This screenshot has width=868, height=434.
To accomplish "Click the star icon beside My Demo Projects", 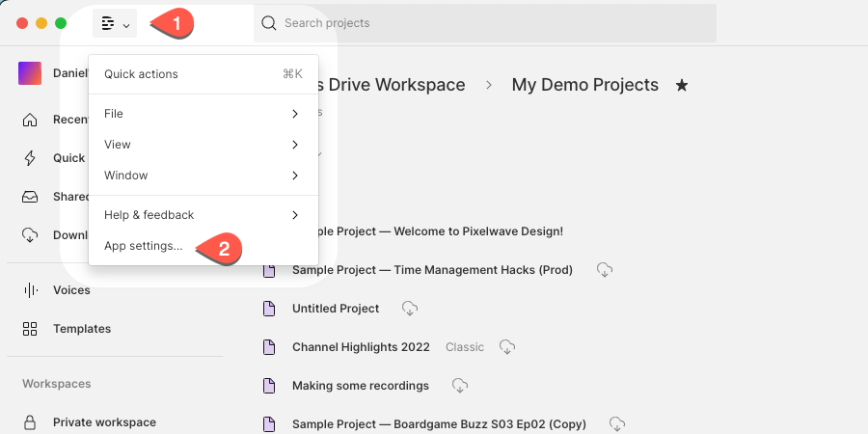I will point(682,86).
